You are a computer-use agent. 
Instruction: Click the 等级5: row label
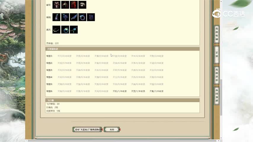(49, 84)
